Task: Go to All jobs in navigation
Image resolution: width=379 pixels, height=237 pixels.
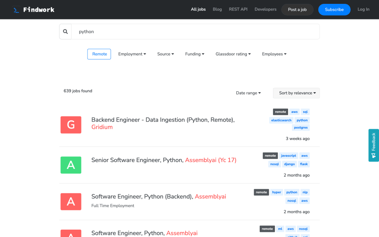Action: (198, 9)
